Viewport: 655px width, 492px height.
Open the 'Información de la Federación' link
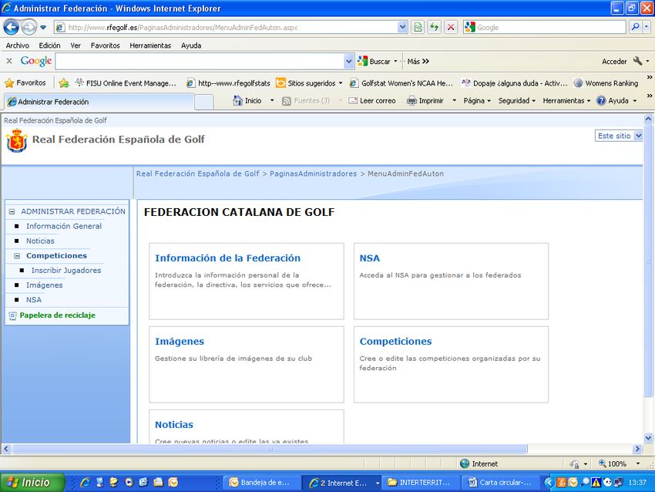(x=227, y=258)
